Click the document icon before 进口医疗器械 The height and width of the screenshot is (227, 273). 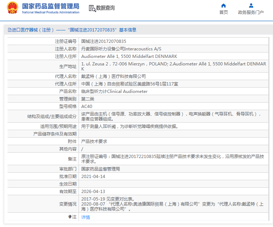tap(9, 30)
